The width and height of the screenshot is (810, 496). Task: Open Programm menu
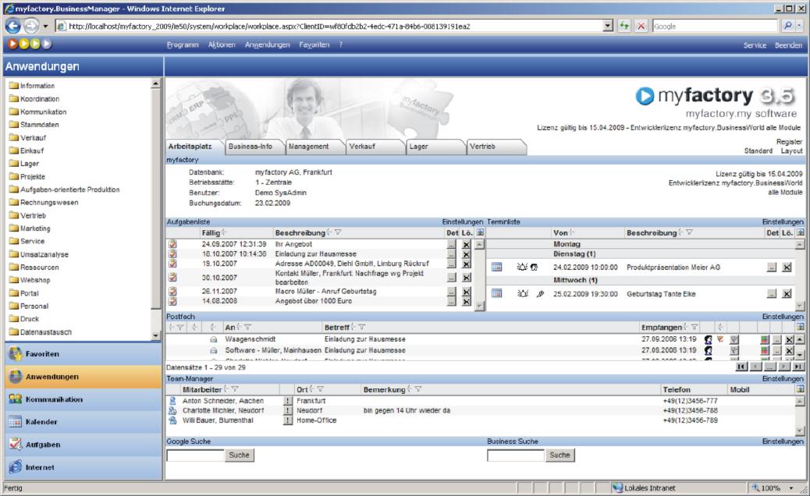point(183,45)
